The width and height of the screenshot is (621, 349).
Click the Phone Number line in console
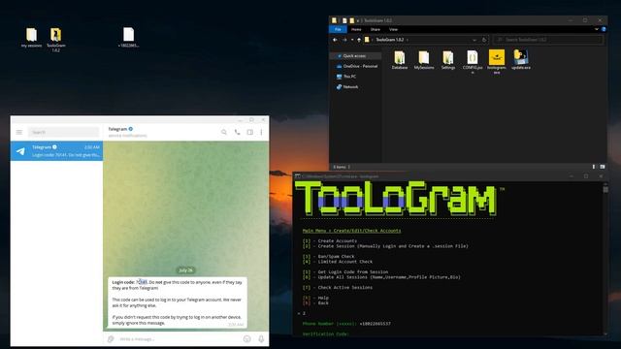tap(346, 324)
